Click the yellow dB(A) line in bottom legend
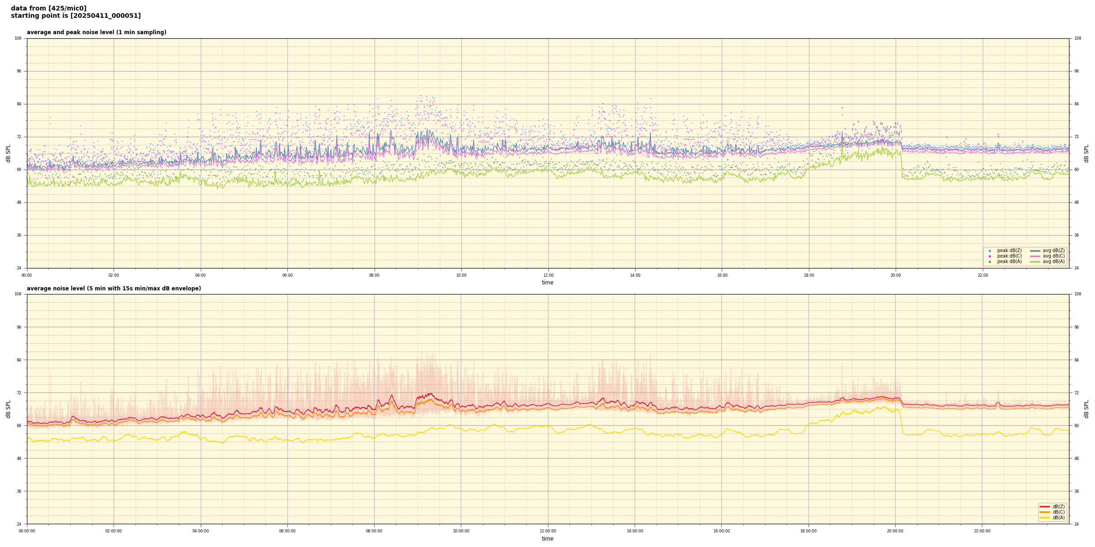 [1045, 517]
